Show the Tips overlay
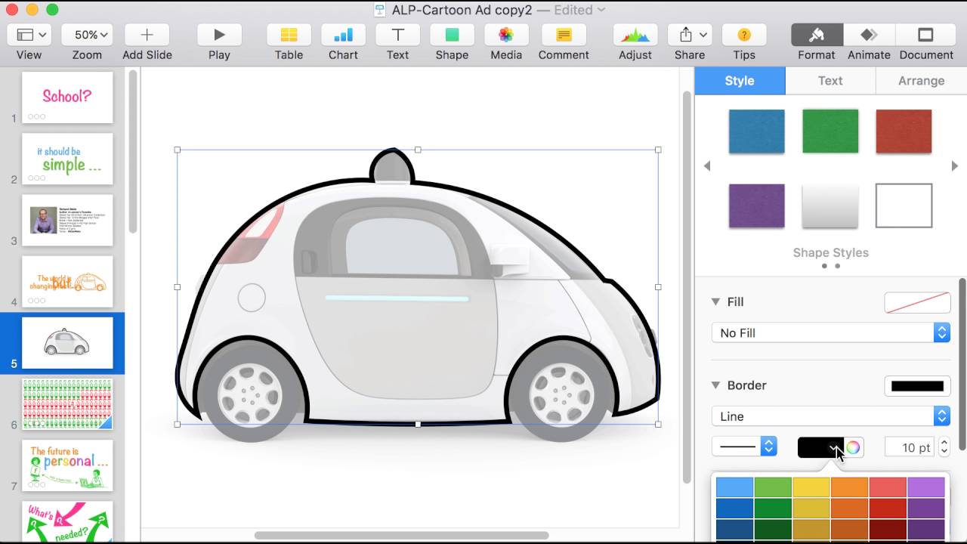 744,35
